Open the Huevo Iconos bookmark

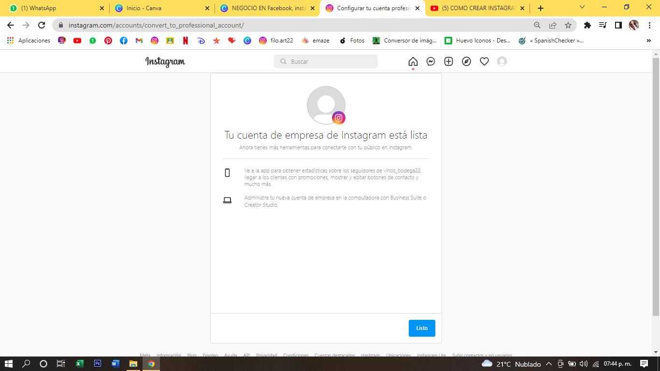tap(477, 41)
